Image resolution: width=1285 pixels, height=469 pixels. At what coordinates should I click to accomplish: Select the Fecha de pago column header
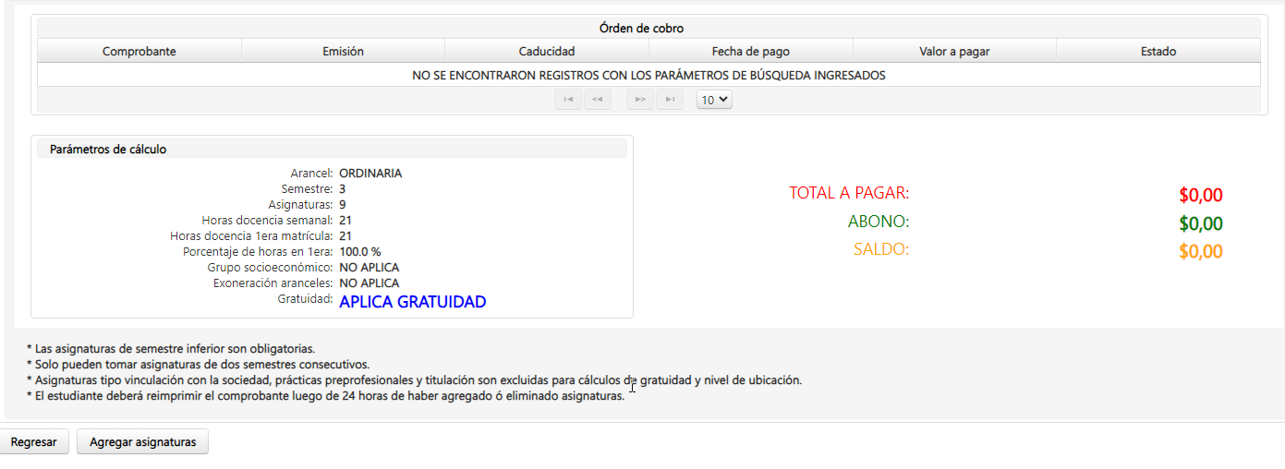click(750, 52)
